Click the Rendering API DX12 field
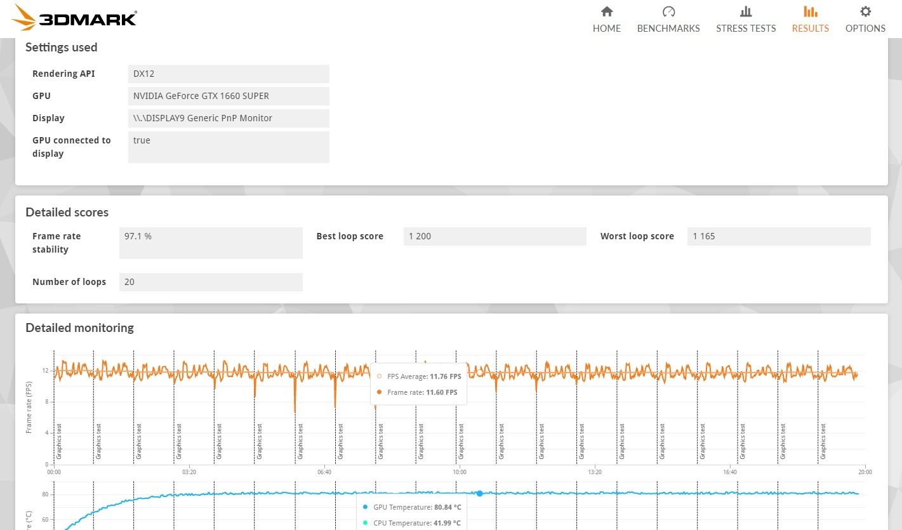The height and width of the screenshot is (530, 902). pos(229,74)
